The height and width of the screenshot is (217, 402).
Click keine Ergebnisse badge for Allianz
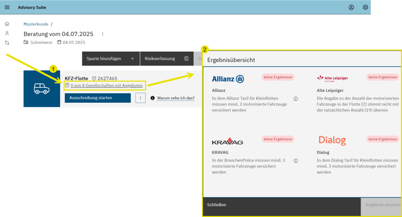pyautogui.click(x=278, y=77)
